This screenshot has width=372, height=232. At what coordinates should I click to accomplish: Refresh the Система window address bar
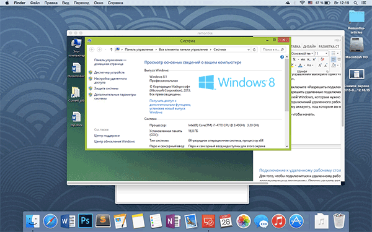coord(254,49)
